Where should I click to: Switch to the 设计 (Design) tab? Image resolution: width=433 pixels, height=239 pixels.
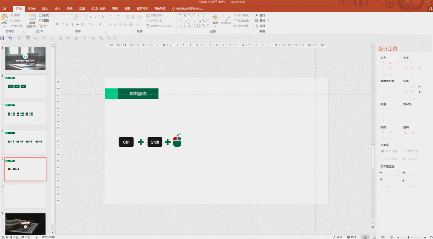57,9
